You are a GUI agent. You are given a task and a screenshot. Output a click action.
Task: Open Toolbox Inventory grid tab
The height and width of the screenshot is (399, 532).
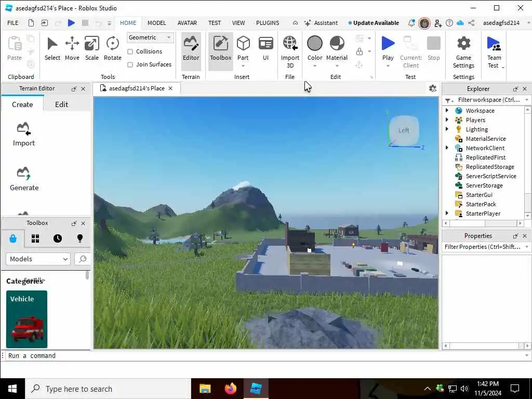(x=35, y=238)
